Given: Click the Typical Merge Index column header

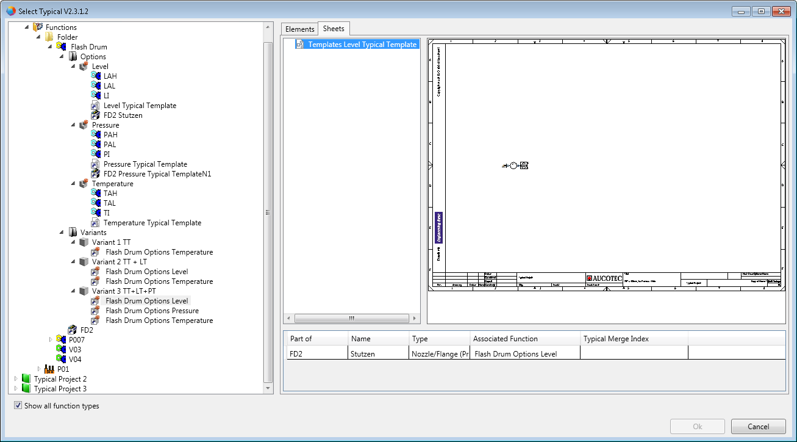Looking at the screenshot, I should [634, 339].
